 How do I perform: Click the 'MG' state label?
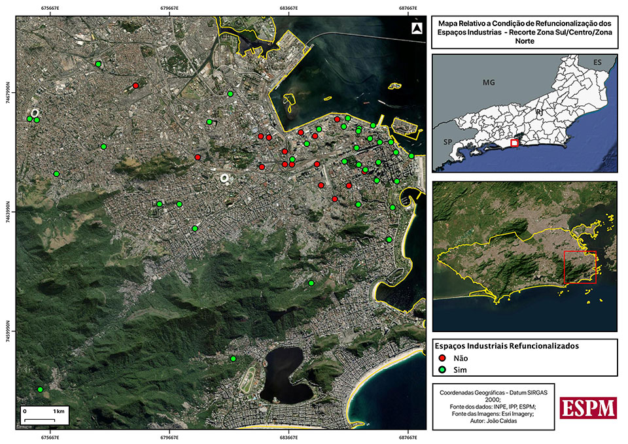pos(489,83)
